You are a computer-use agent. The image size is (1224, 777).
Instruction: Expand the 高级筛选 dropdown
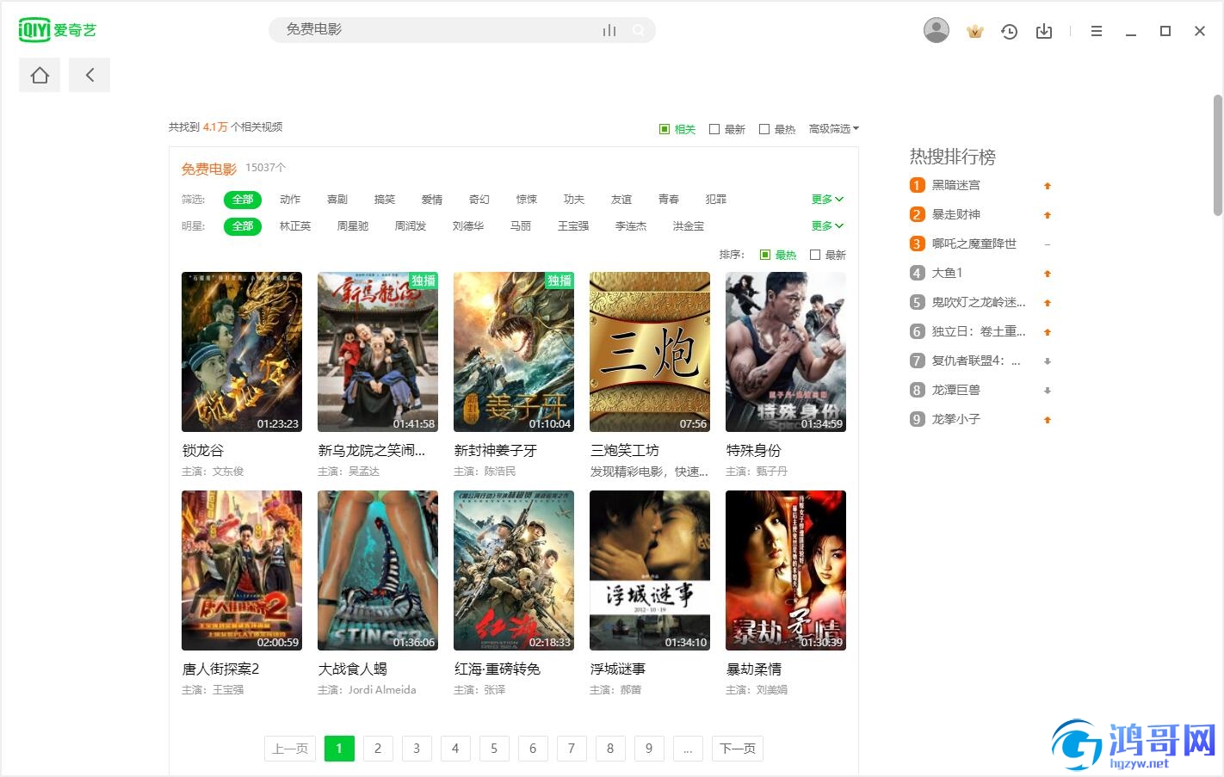click(833, 129)
